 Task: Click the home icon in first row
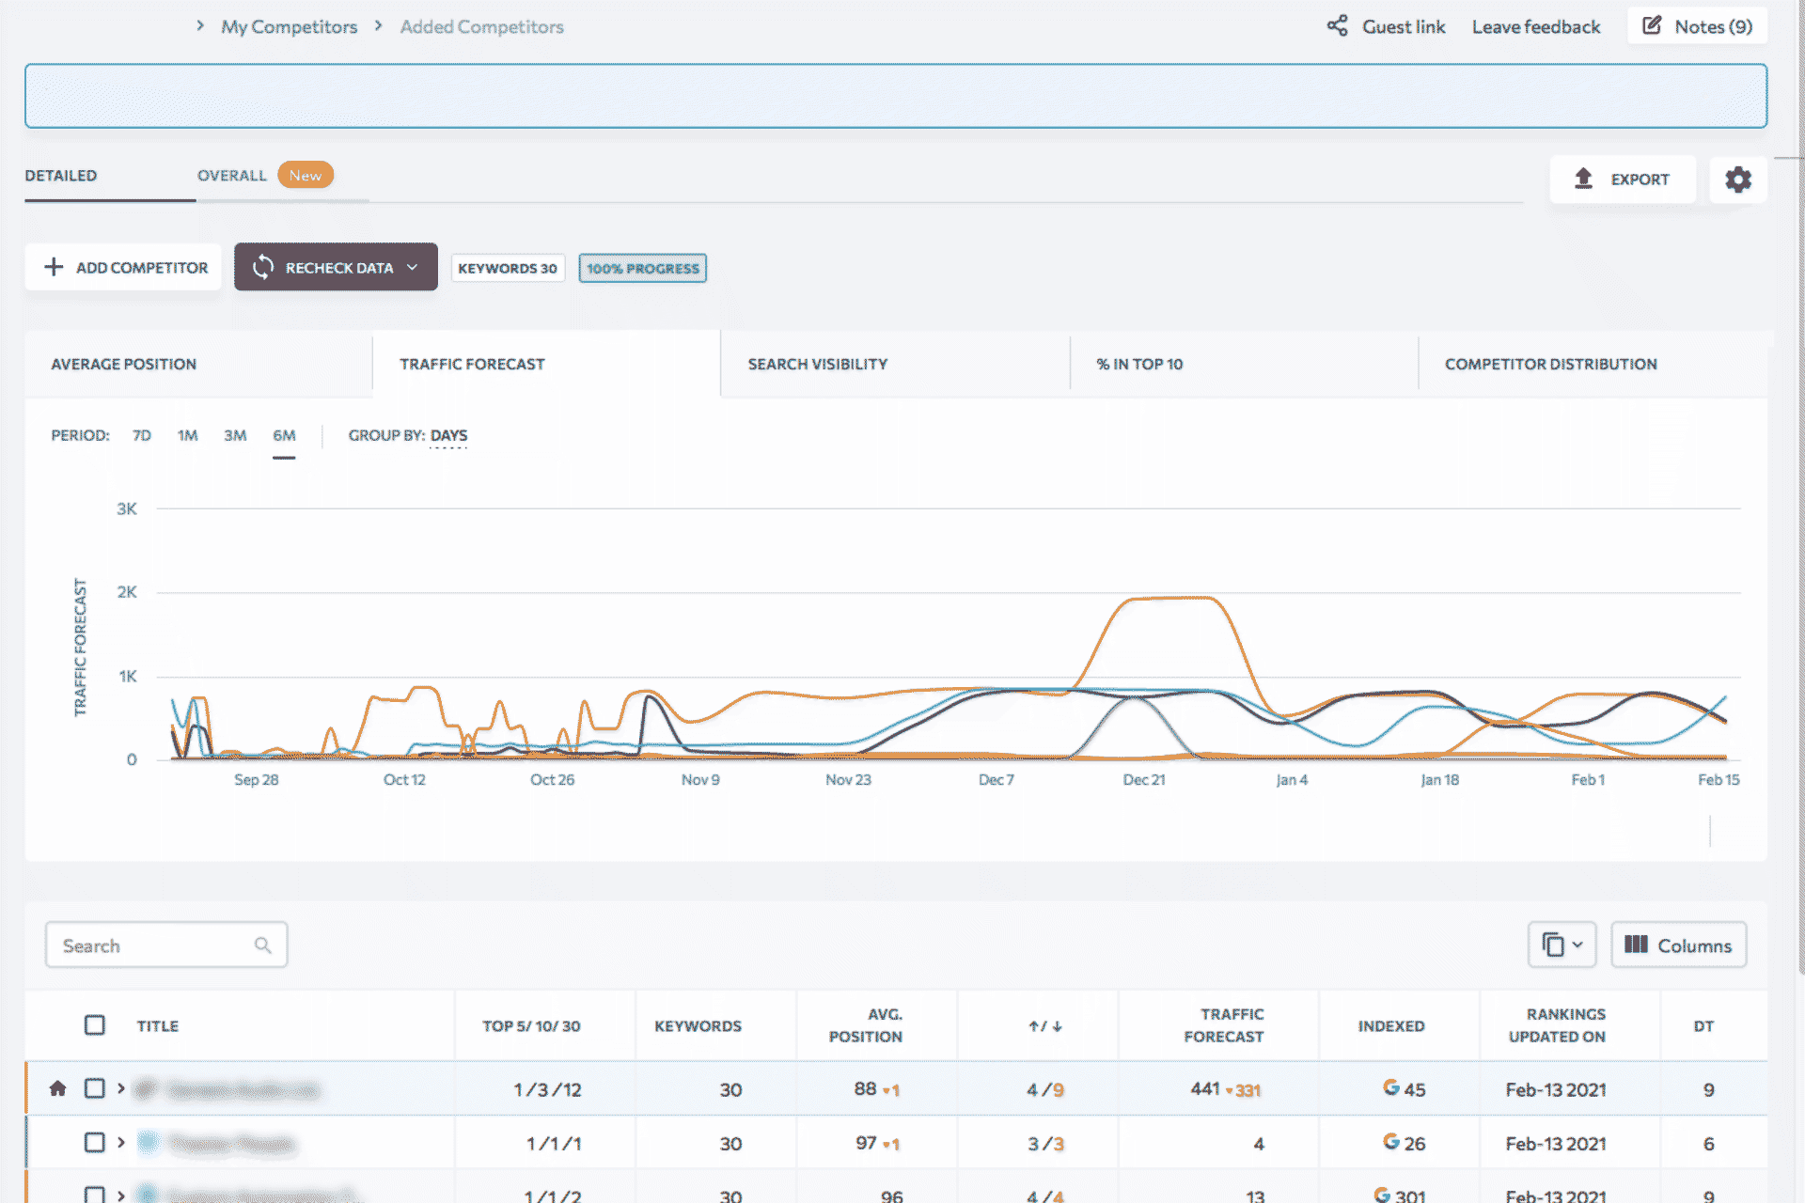coord(57,1088)
